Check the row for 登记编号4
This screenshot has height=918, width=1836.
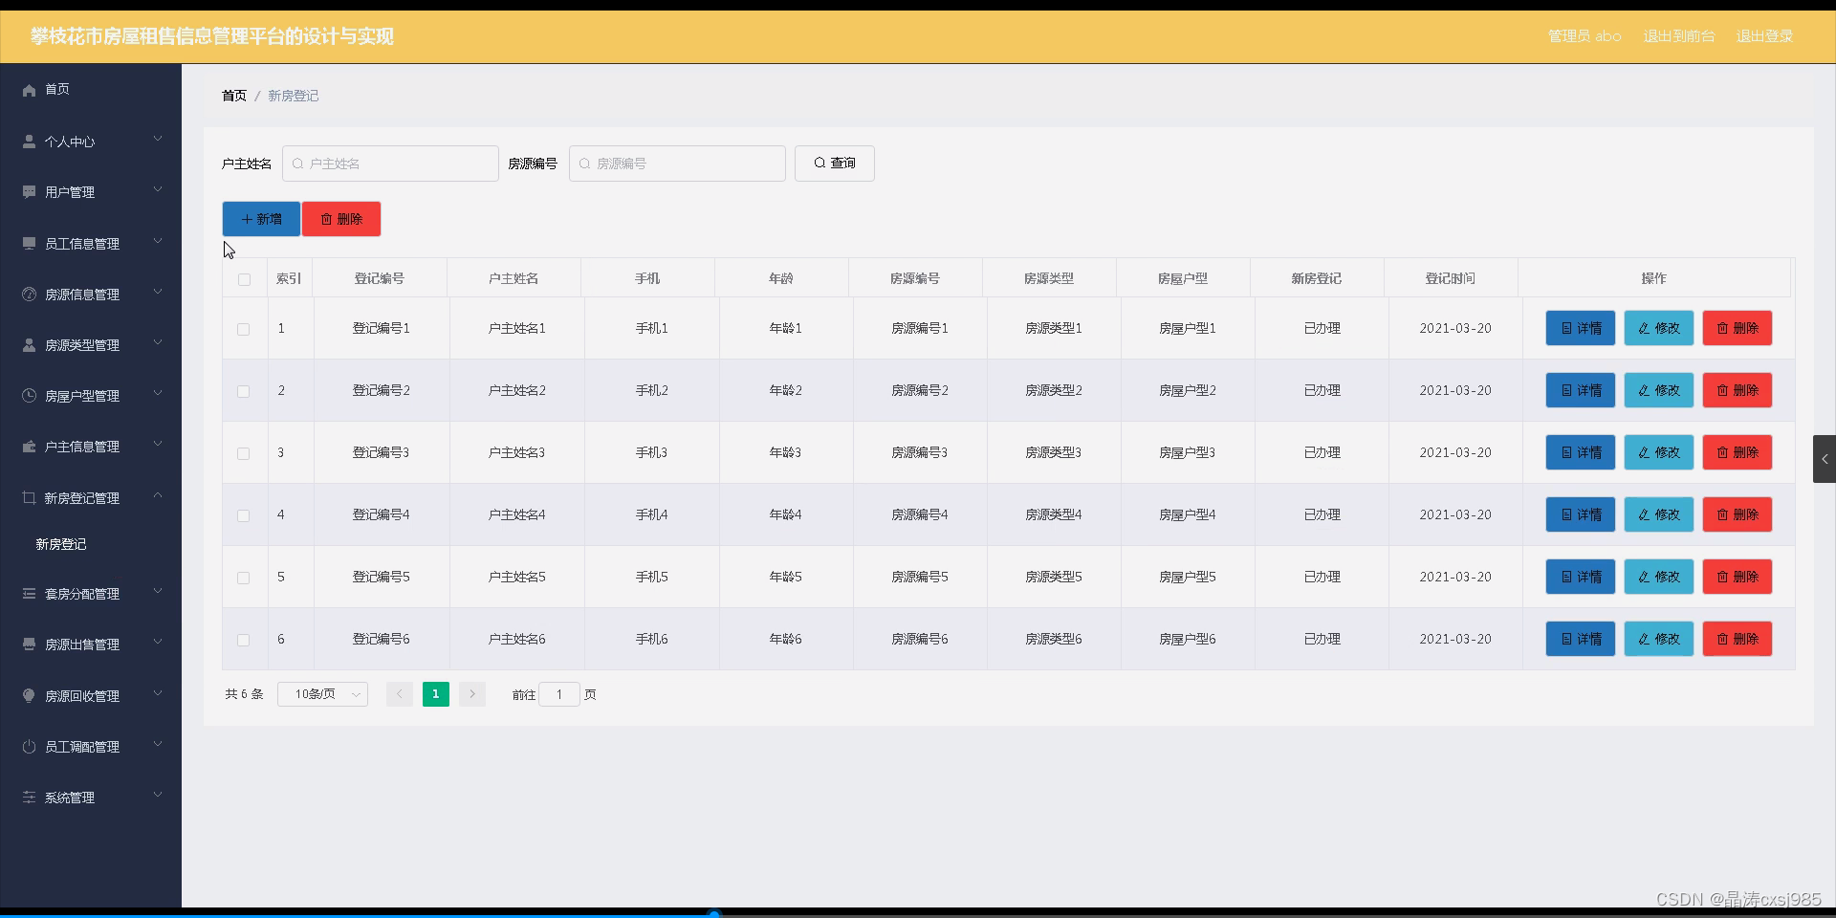coord(244,515)
